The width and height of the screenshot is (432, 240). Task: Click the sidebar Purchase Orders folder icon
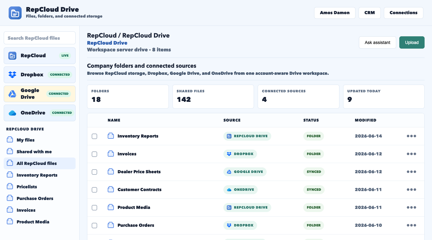tap(10, 198)
